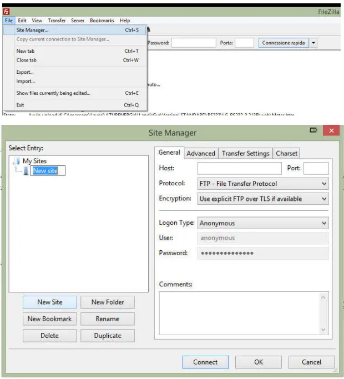The height and width of the screenshot is (379, 344).
Task: Open the Bookmarks menu
Action: point(102,21)
